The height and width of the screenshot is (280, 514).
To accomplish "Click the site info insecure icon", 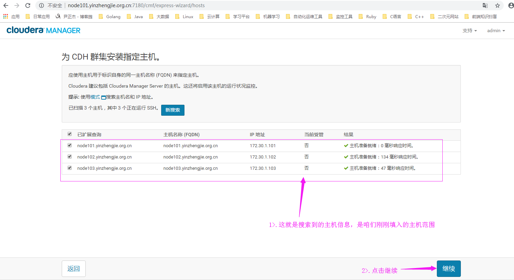I will click(x=41, y=5).
